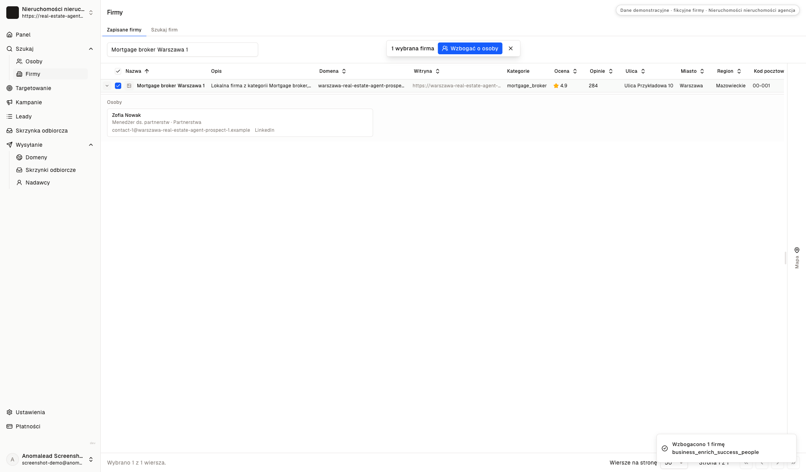This screenshot has width=806, height=472.
Task: Open Płatności card icon
Action: 9,426
